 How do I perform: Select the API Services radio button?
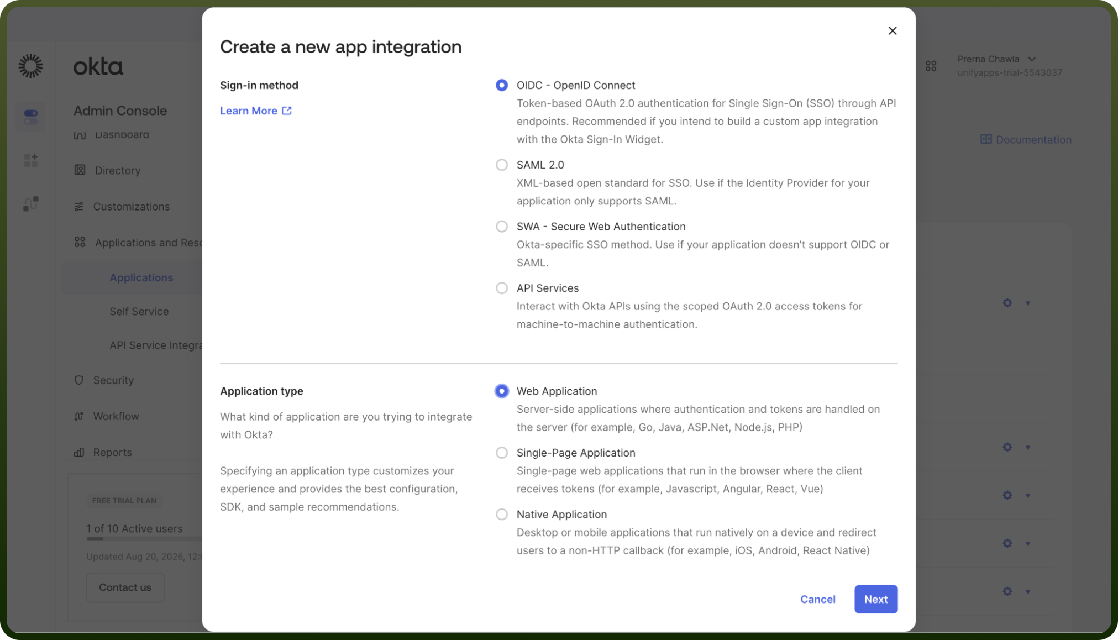[x=502, y=288]
